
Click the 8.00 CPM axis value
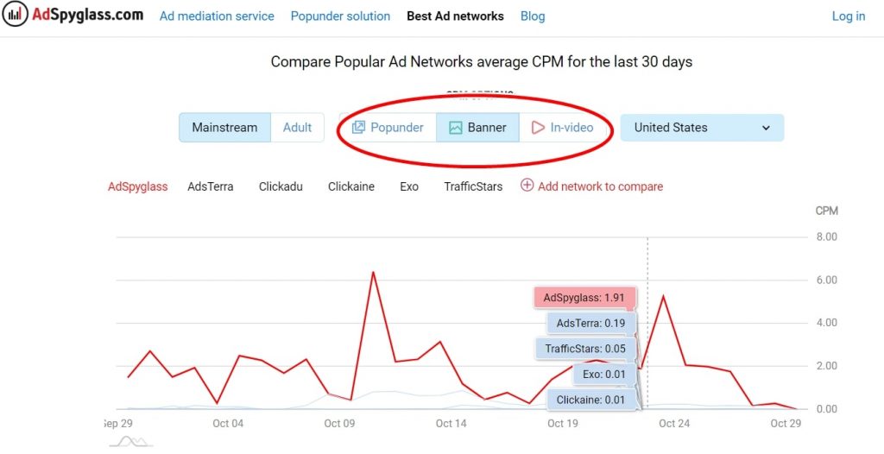[826, 236]
